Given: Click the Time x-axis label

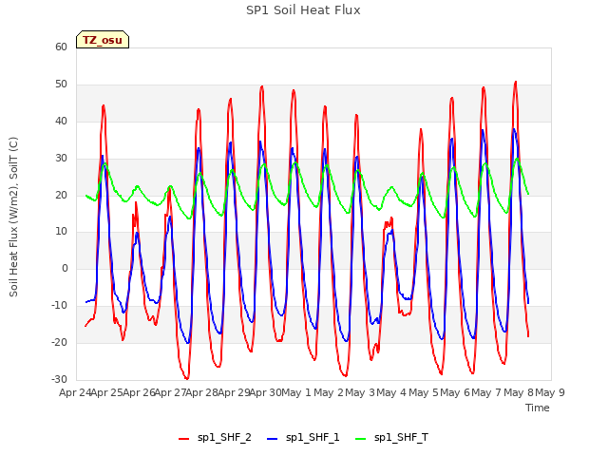Looking at the screenshot, I should tap(537, 408).
